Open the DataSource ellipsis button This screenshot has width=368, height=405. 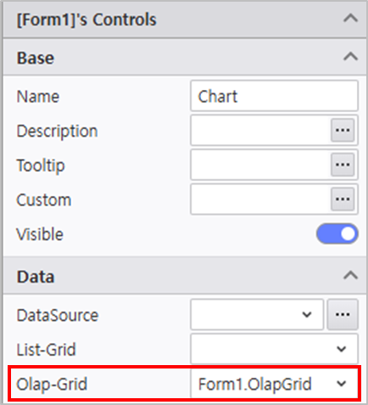(343, 314)
